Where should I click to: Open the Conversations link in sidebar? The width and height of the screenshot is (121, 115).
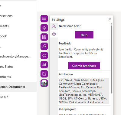click(x=6, y=16)
